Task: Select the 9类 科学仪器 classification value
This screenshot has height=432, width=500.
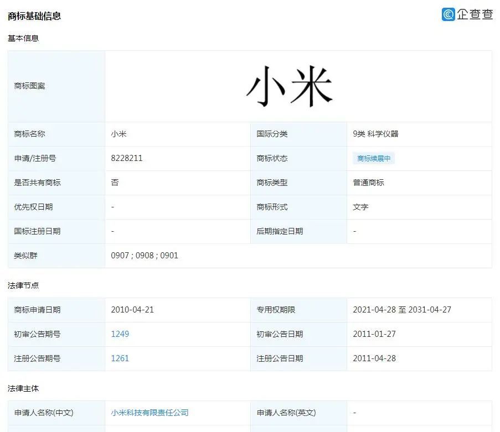Action: pyautogui.click(x=375, y=134)
